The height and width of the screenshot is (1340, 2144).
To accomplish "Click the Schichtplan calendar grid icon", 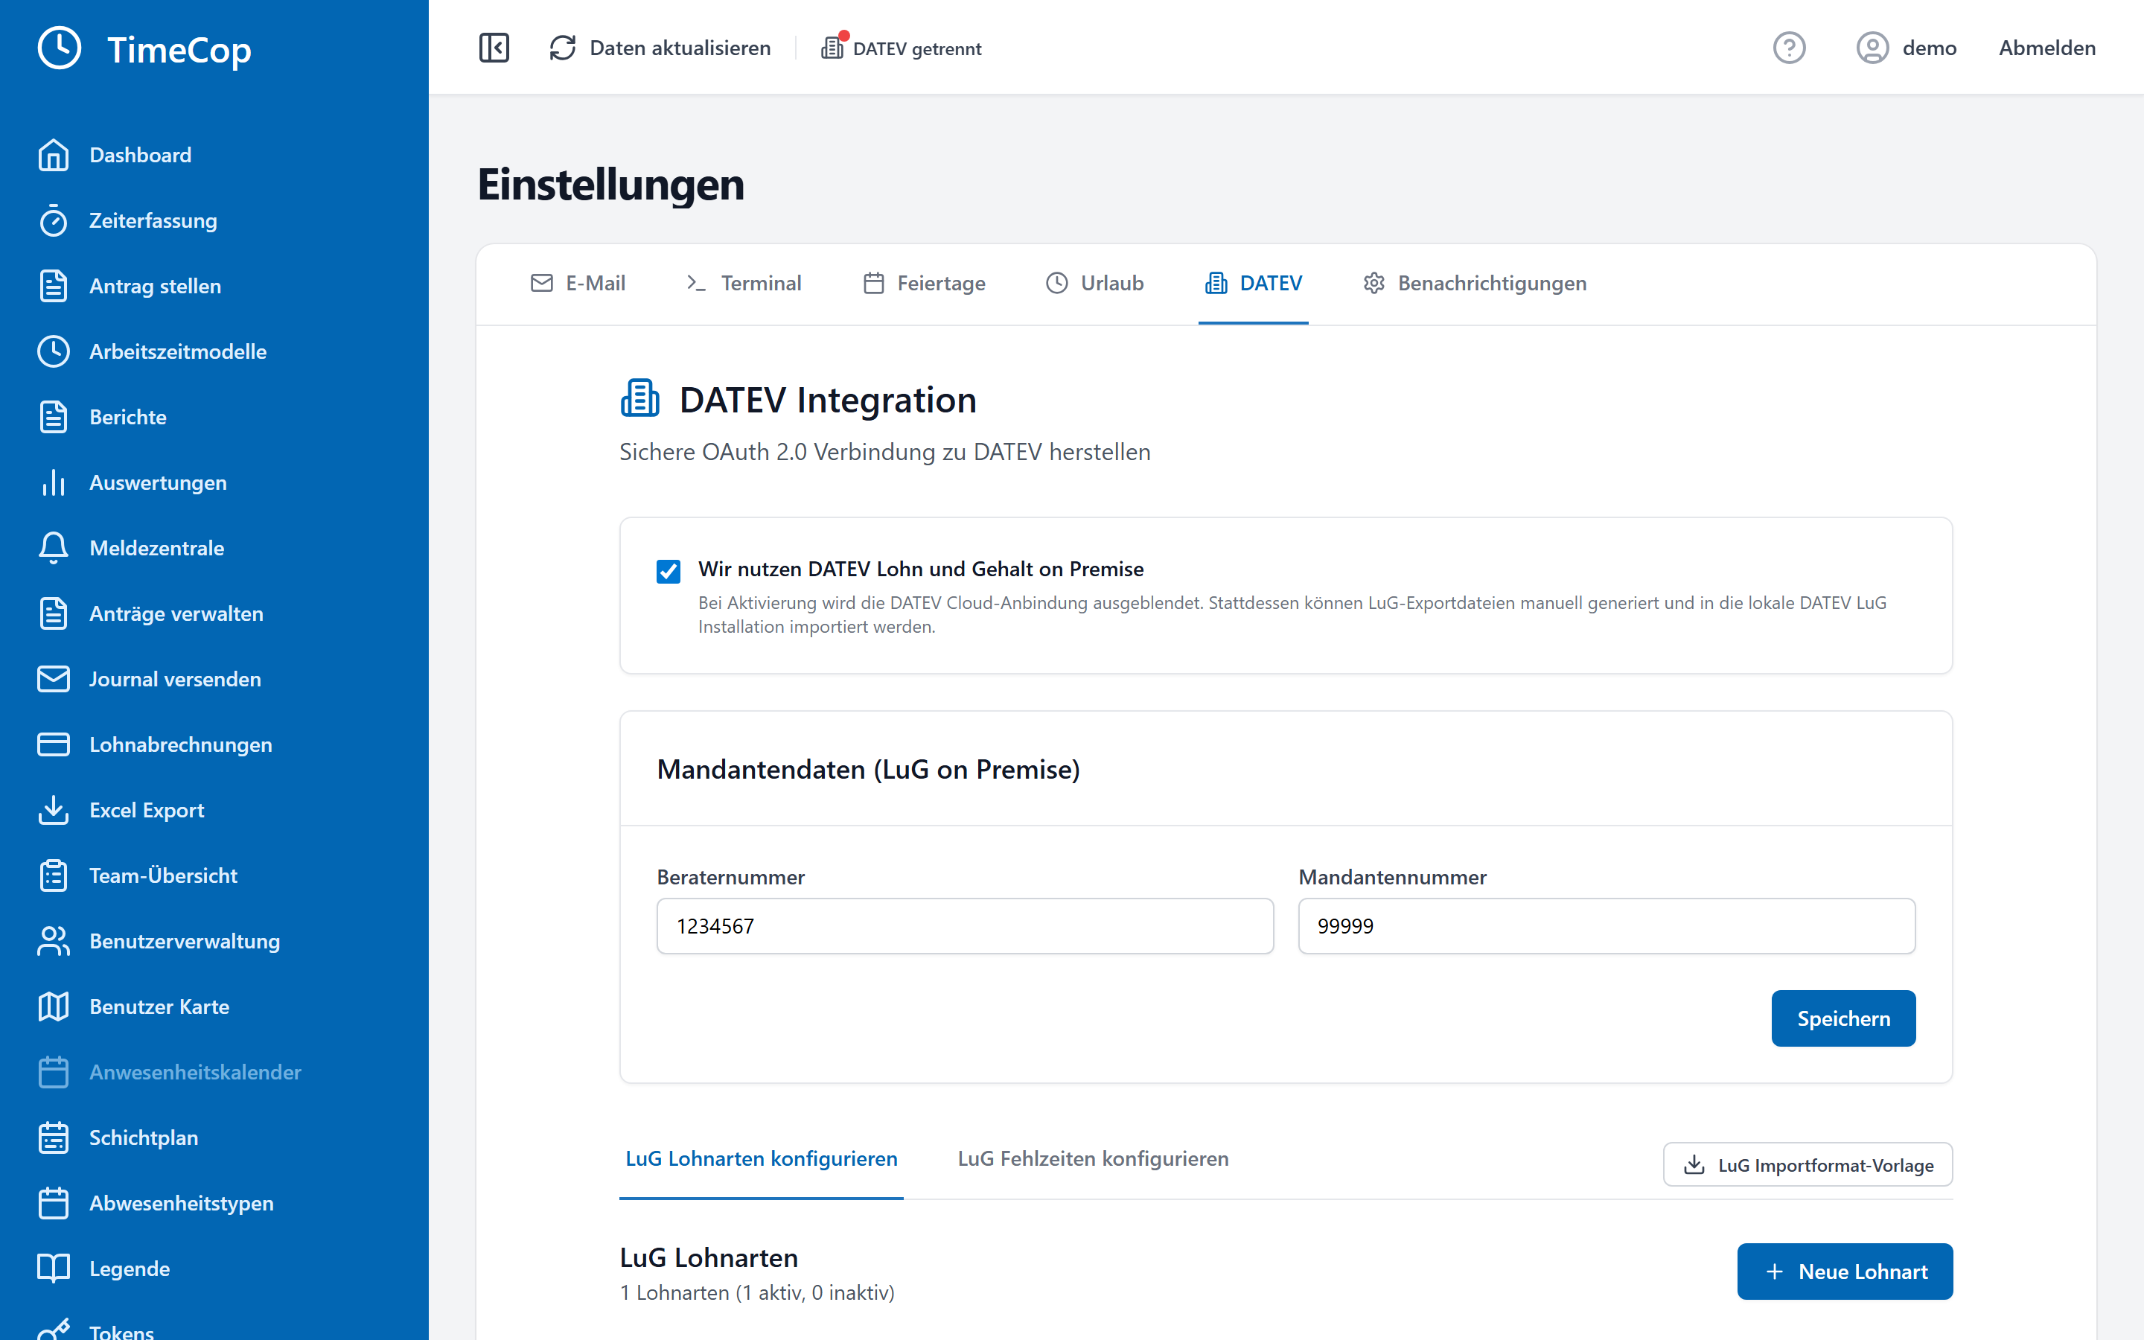I will point(53,1138).
